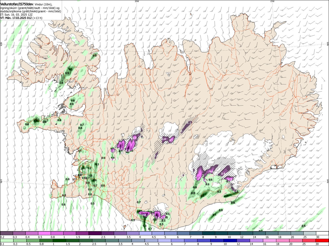Image resolution: width=329 pixels, height=246 pixels.
Task: Pick the light periwinkle 4–4.5 snow scale swatch
Action: (145, 233)
